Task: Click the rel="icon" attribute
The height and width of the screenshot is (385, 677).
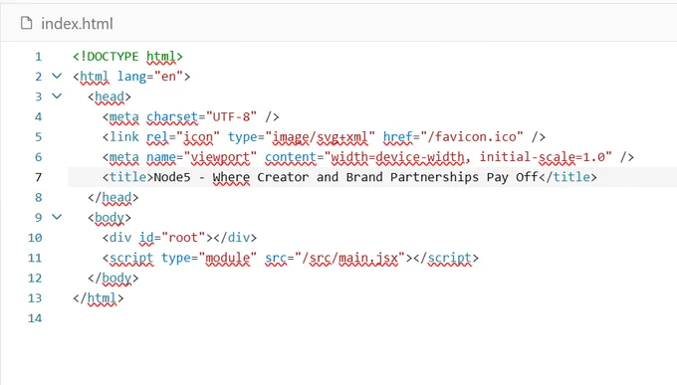Action: 183,137
